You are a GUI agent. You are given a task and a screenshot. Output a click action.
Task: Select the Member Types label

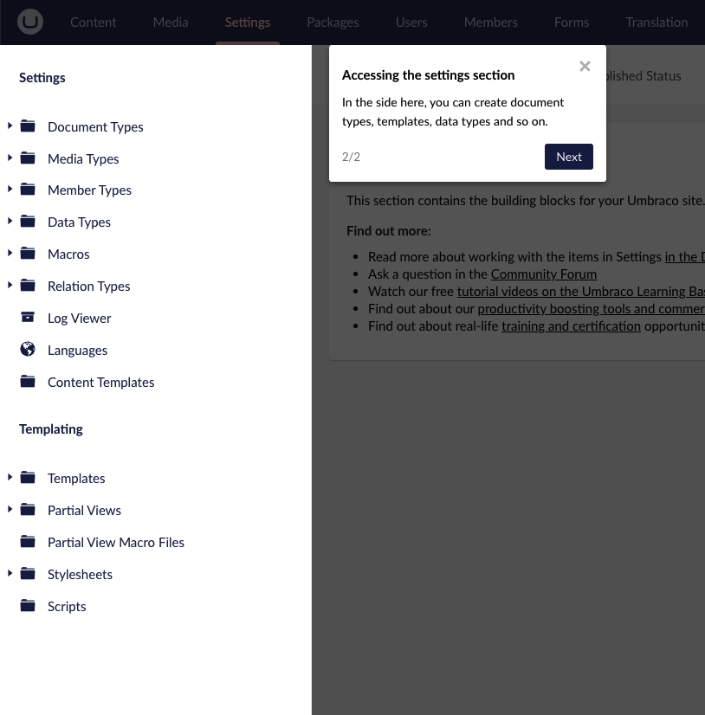pos(89,190)
